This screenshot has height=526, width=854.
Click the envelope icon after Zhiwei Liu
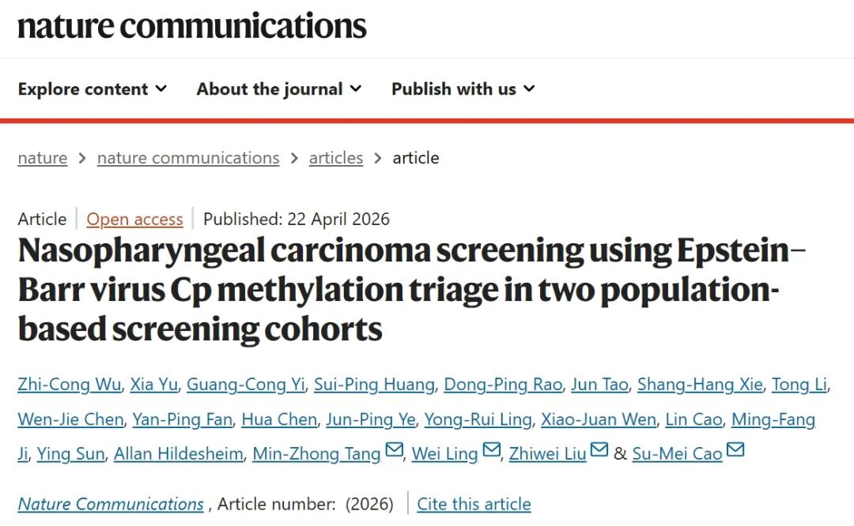[599, 451]
